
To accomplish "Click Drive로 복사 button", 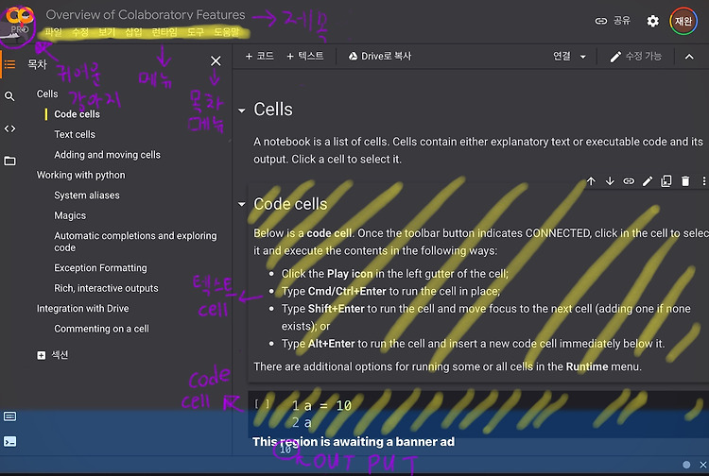I will pyautogui.click(x=379, y=56).
